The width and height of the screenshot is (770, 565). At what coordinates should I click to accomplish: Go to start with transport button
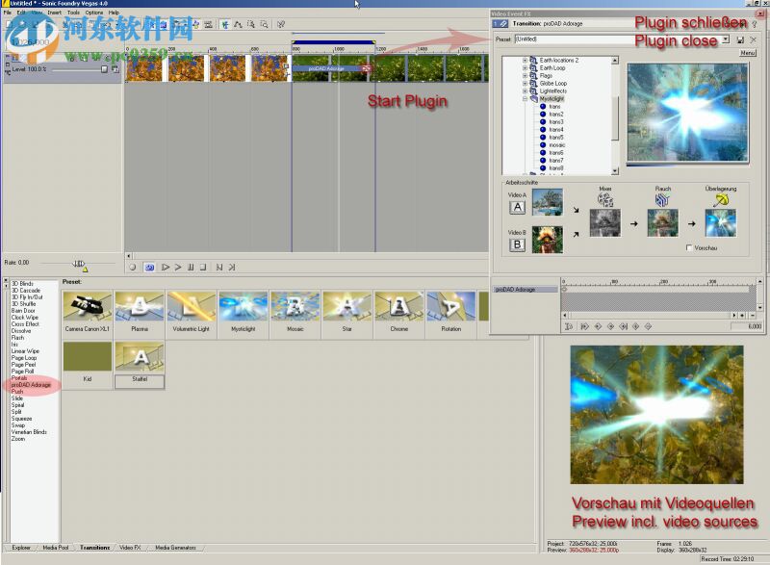point(219,267)
